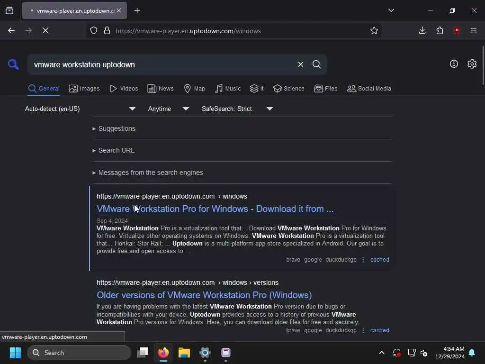Switch to Map category
This screenshot has height=364, width=485.
(195, 89)
